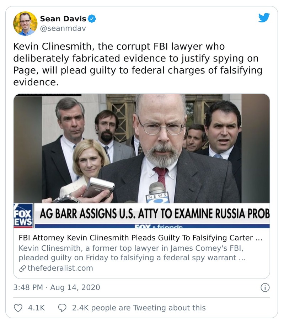Click the "AG BARR ASSIGNS U.S. ATTY" chyron banner
Image resolution: width=284 pixels, height=324 pixels.
(x=154, y=214)
